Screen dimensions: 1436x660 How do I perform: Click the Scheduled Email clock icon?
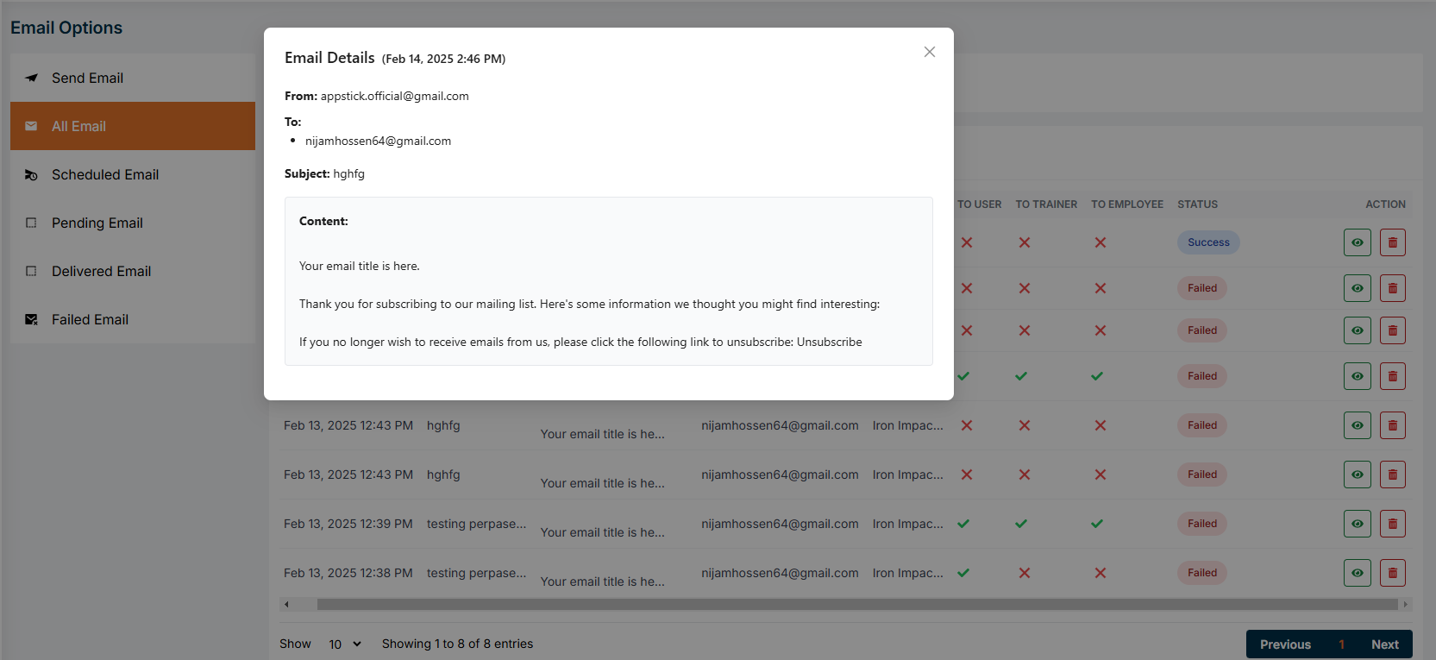coord(31,174)
